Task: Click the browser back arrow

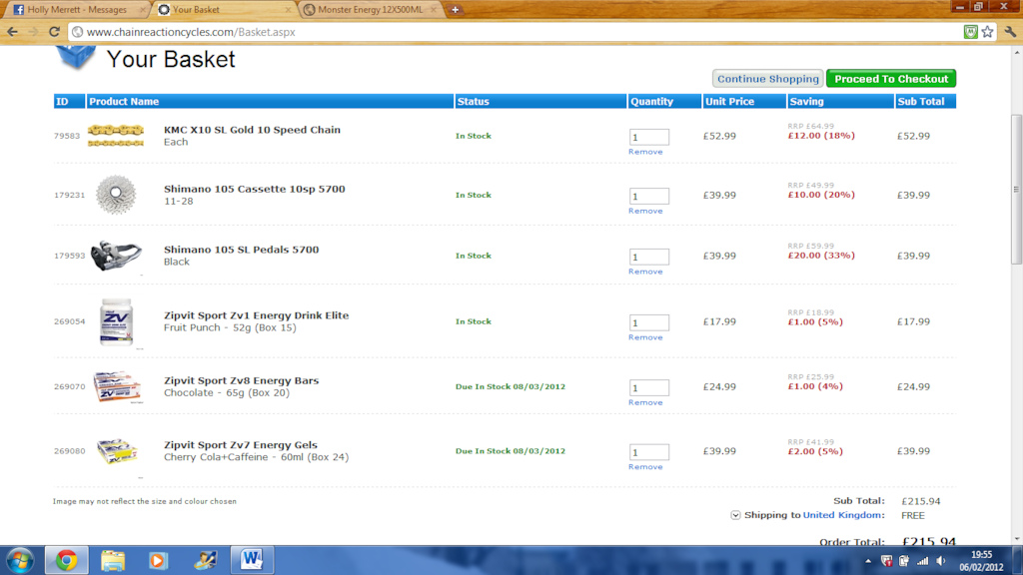Action: (x=12, y=32)
